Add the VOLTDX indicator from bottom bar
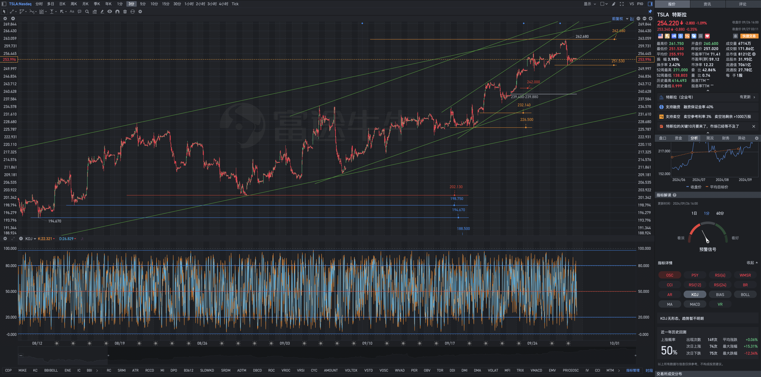This screenshot has width=761, height=377. click(351, 370)
